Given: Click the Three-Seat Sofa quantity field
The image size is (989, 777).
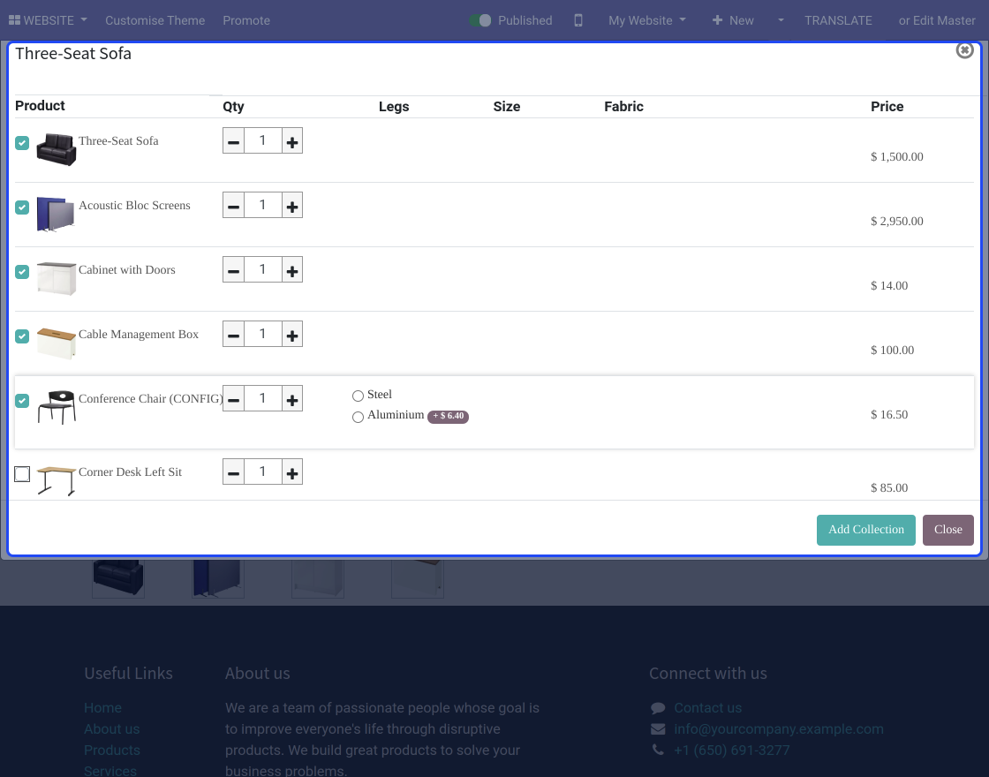Looking at the screenshot, I should [262, 140].
